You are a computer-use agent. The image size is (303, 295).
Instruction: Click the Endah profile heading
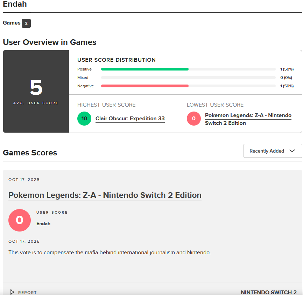[15, 4]
